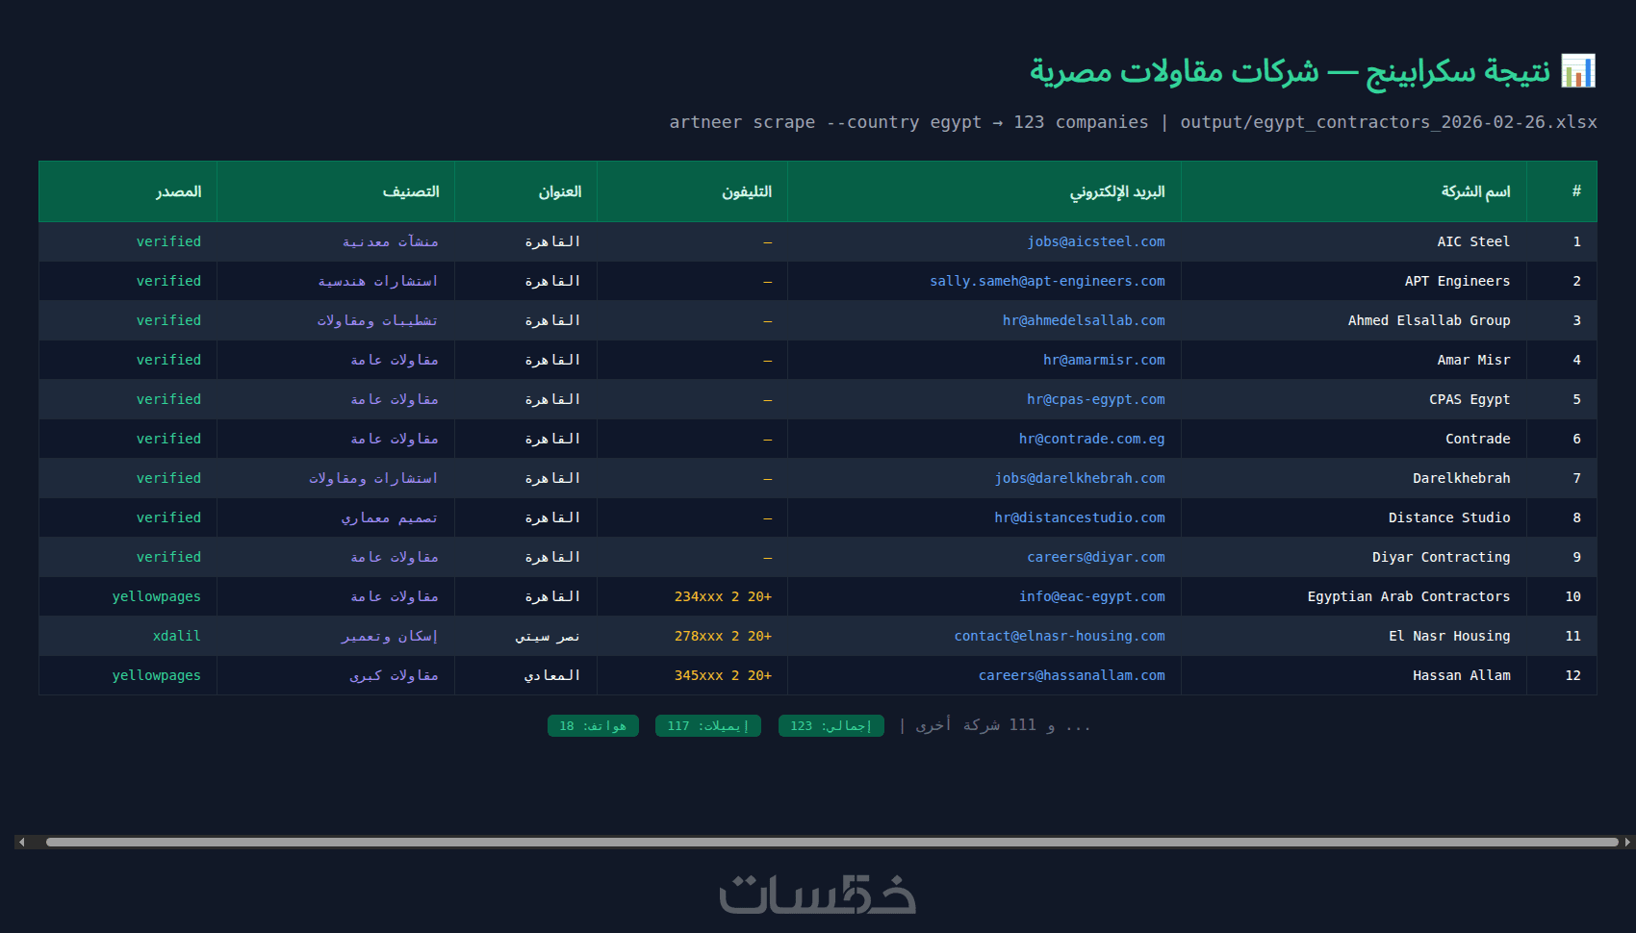The height and width of the screenshot is (933, 1636).
Task: Open the jobs@aicsteel.com email link
Action: (x=1095, y=241)
